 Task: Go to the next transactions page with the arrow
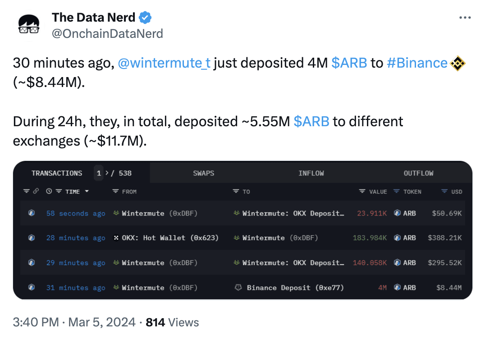(x=107, y=173)
